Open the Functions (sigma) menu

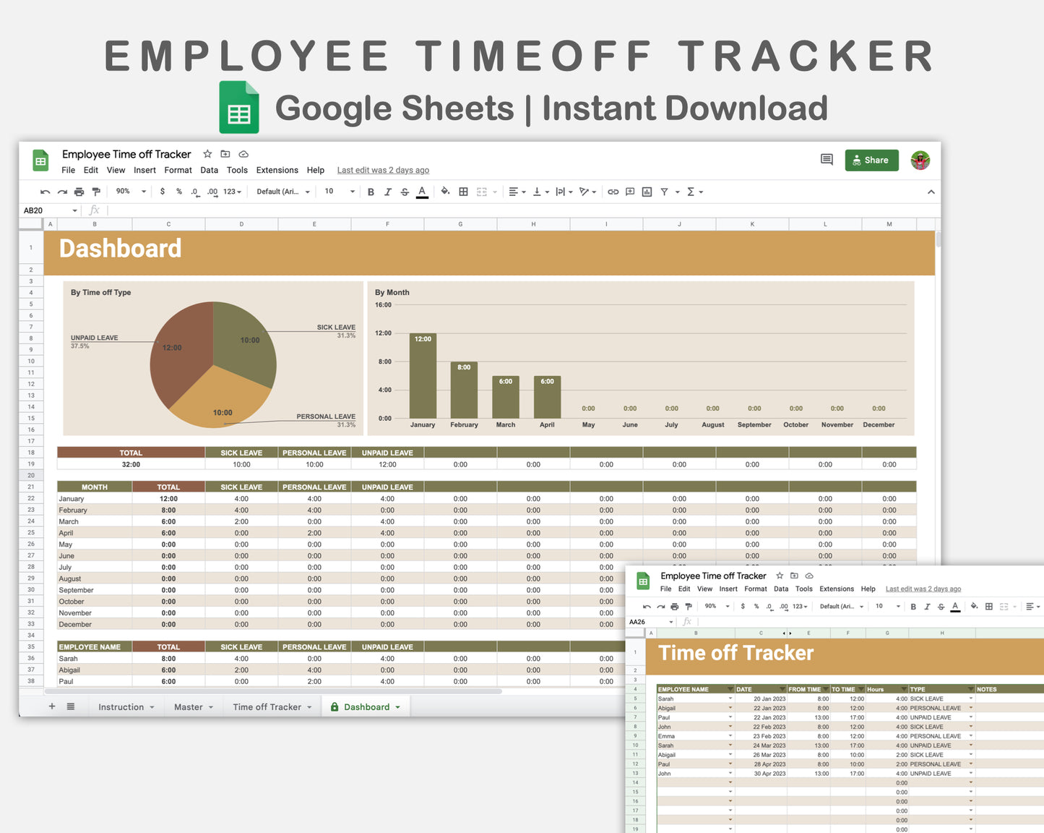point(692,191)
